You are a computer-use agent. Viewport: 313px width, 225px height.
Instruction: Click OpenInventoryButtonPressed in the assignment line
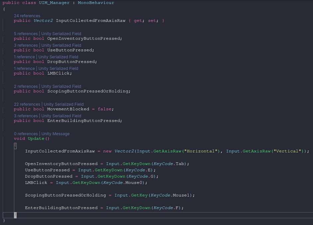(x=61, y=164)
